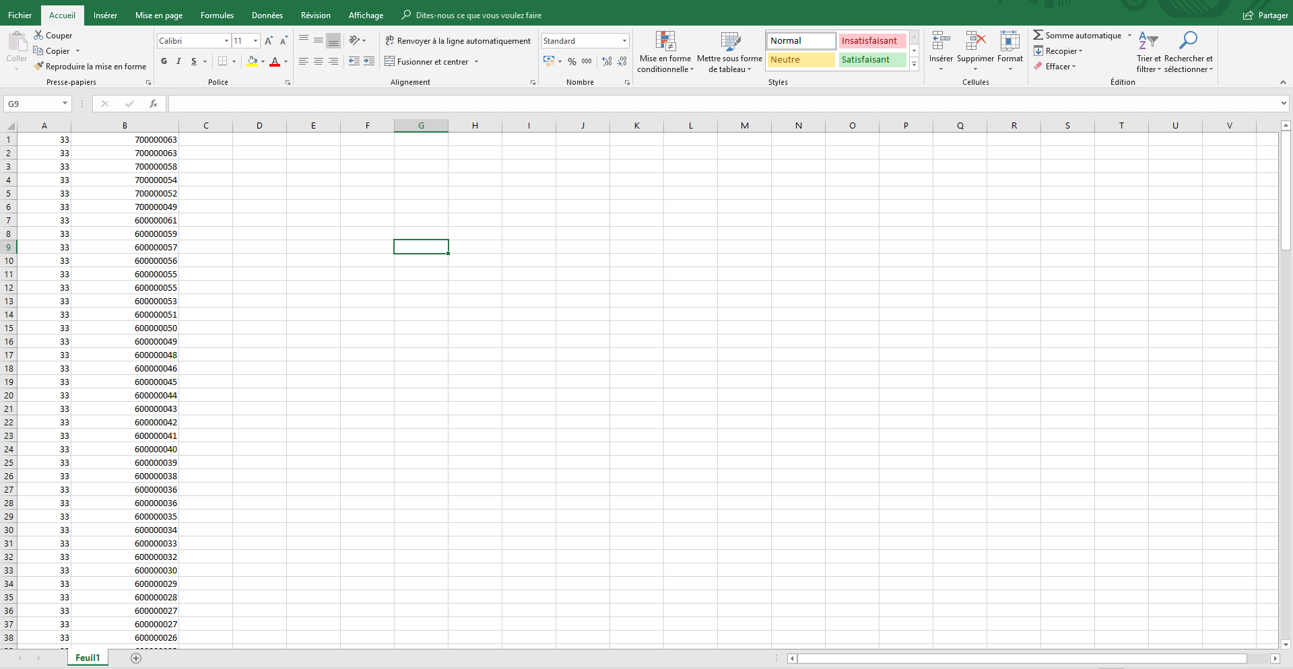Image resolution: width=1293 pixels, height=669 pixels.
Task: Decrease font size with the small A icon
Action: point(284,41)
